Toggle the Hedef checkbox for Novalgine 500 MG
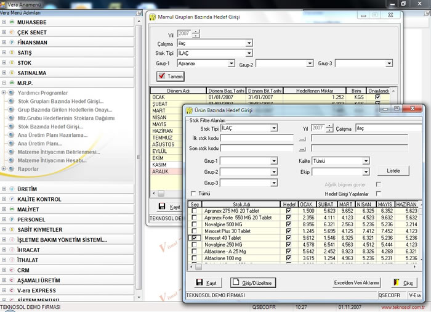The height and width of the screenshot is (312, 431). tap(288, 224)
